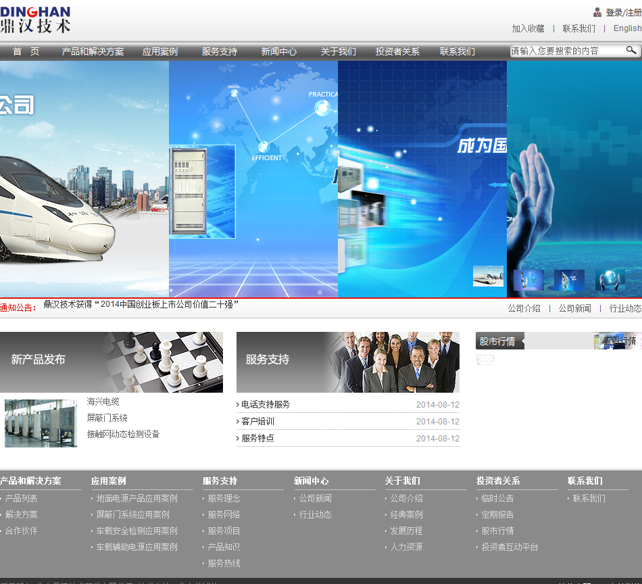642x584 pixels.
Task: Click the search box 请输入您要搜索的内容
Action: click(x=568, y=51)
